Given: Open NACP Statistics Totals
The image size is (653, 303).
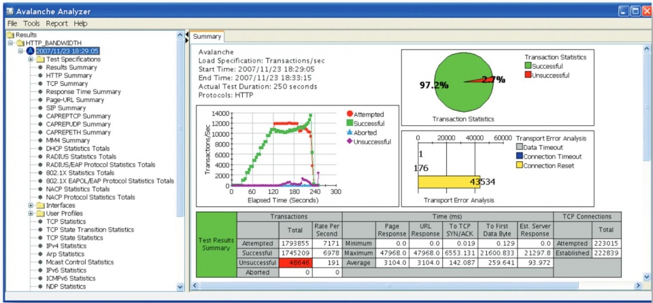Looking at the screenshot, I should click(x=78, y=189).
